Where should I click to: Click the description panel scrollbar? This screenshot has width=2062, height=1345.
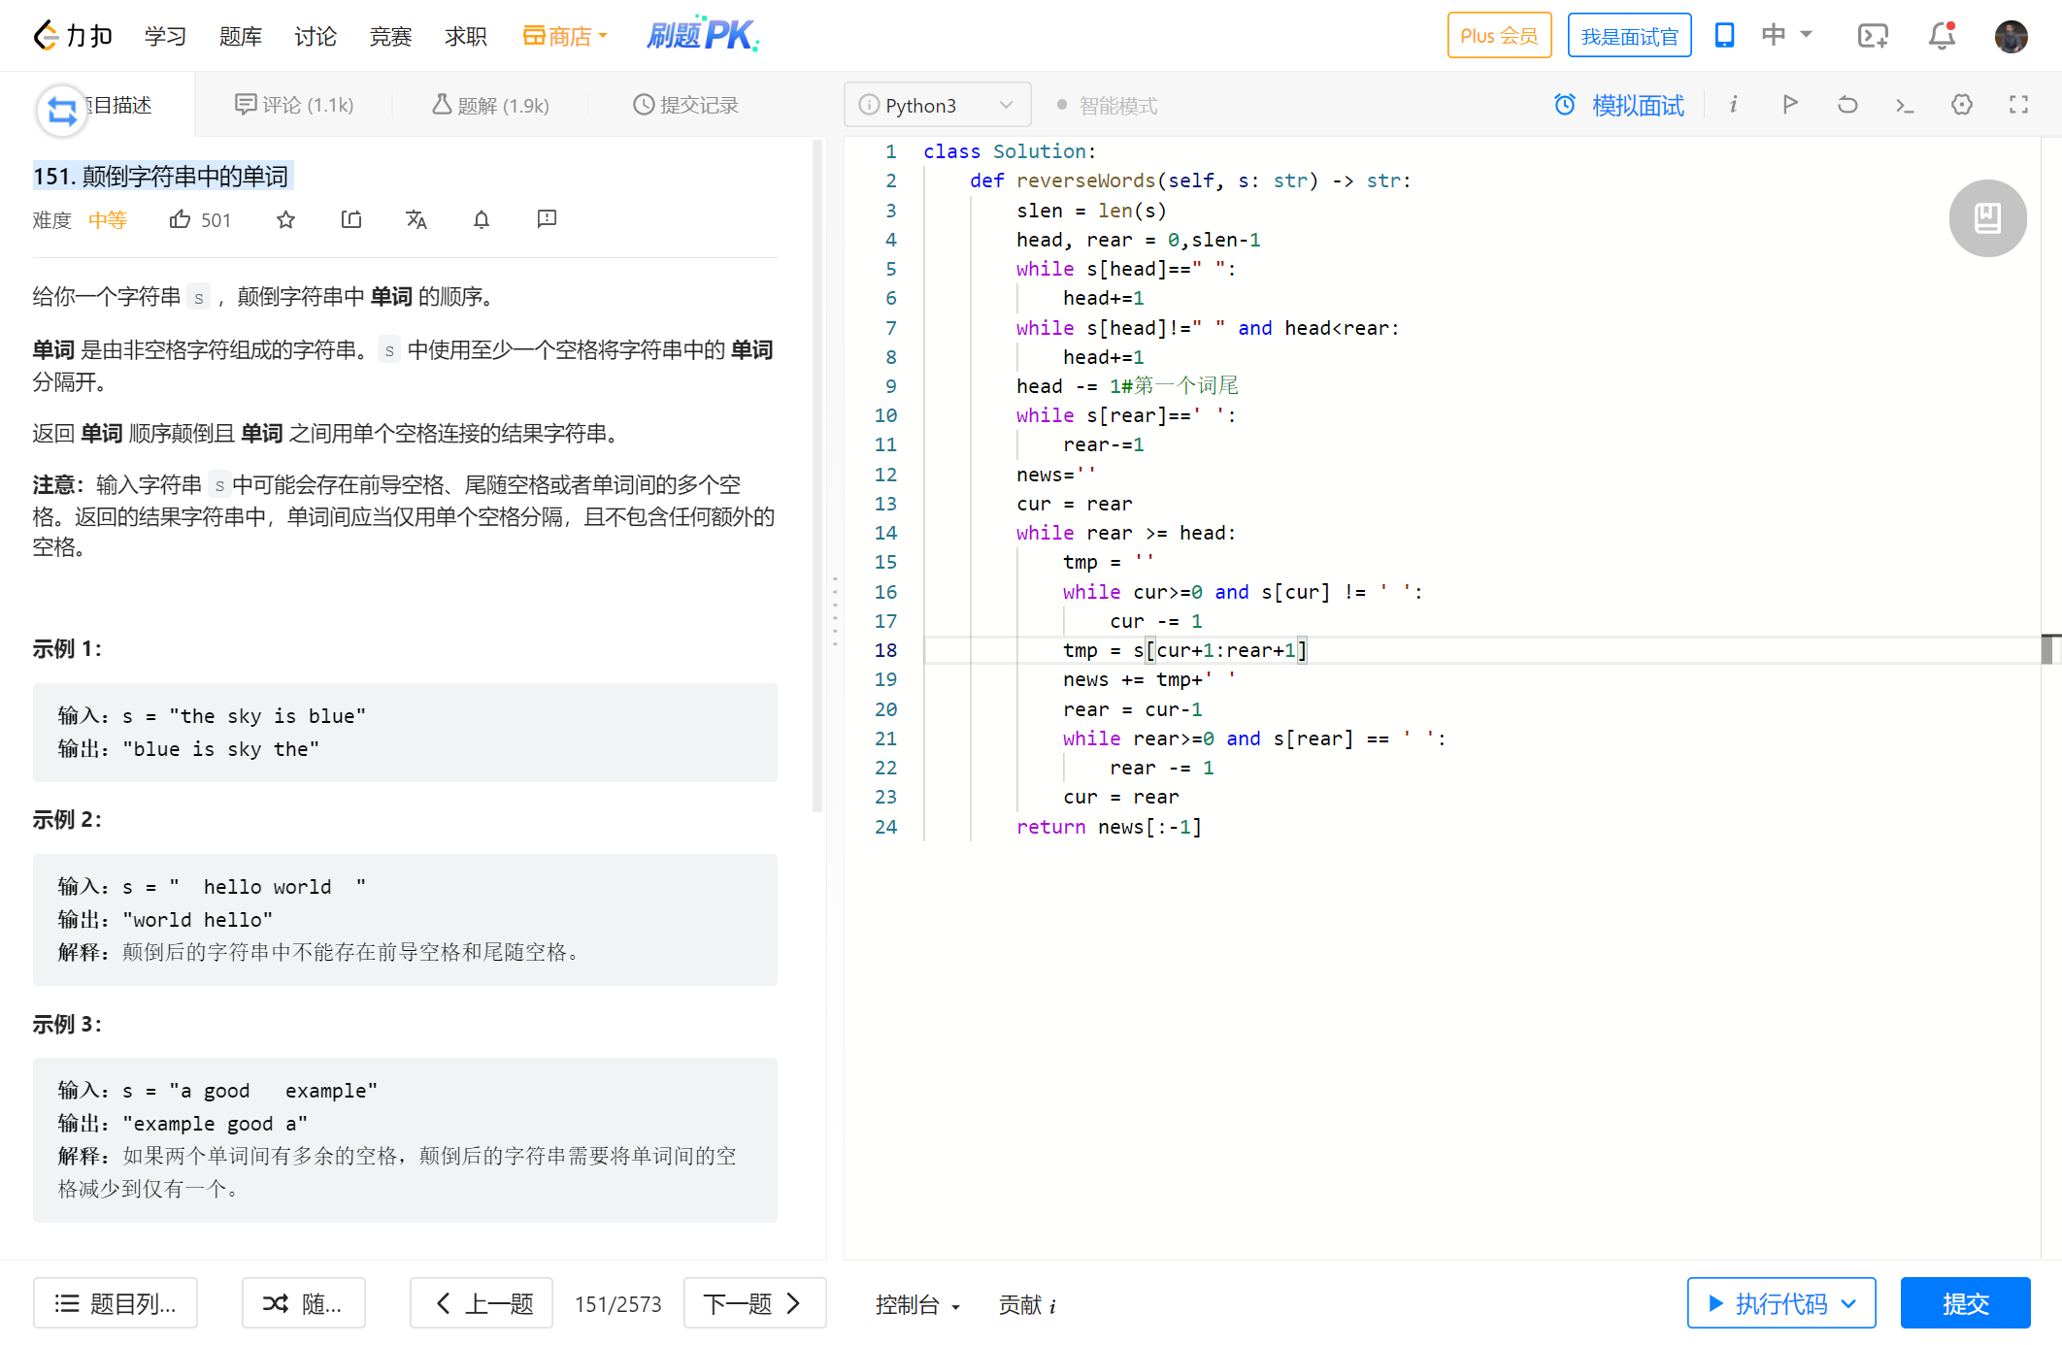817,476
